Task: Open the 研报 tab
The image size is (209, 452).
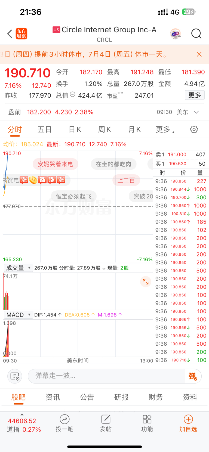Action: (x=121, y=397)
